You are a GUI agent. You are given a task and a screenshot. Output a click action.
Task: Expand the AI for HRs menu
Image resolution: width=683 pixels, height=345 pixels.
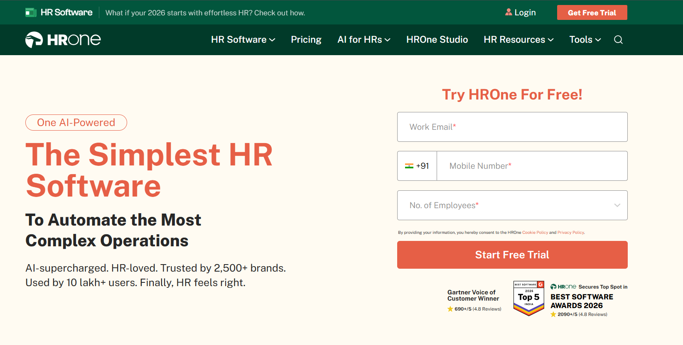(x=364, y=40)
